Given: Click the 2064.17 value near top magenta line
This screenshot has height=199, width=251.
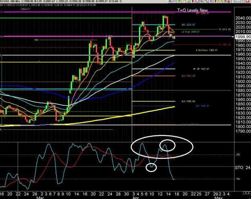Looking at the screenshot, I should (25, 9).
